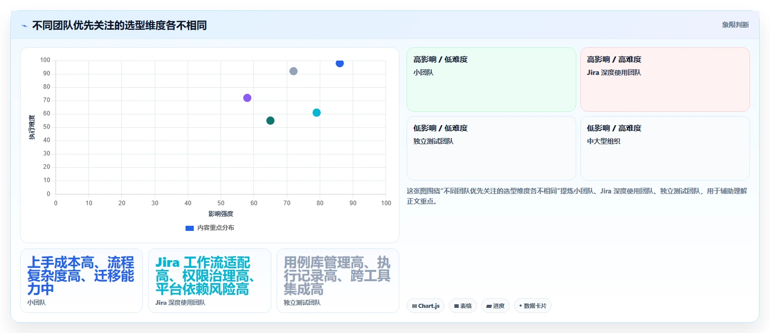Click the purple scatter data point

247,98
